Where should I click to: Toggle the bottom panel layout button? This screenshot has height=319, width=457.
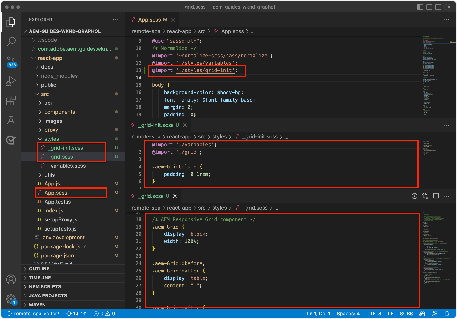pos(429,7)
